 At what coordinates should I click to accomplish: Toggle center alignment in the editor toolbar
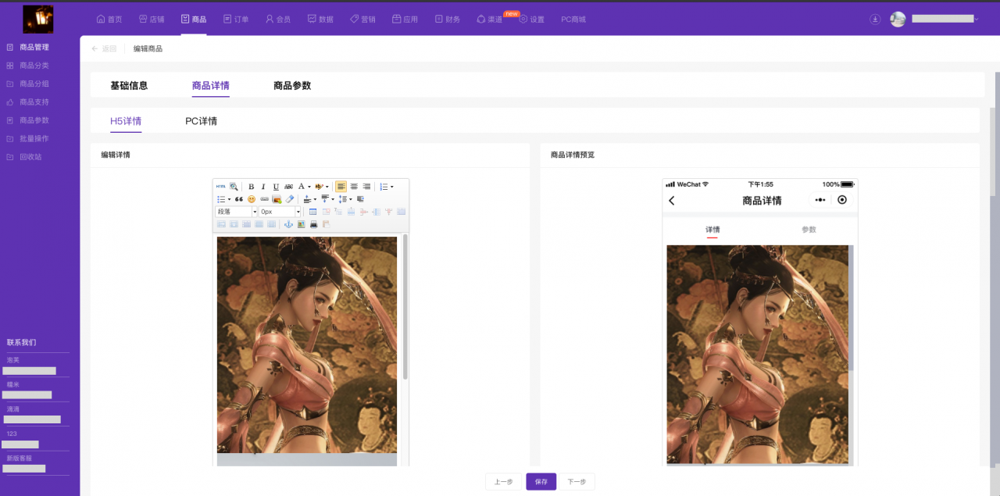(354, 187)
